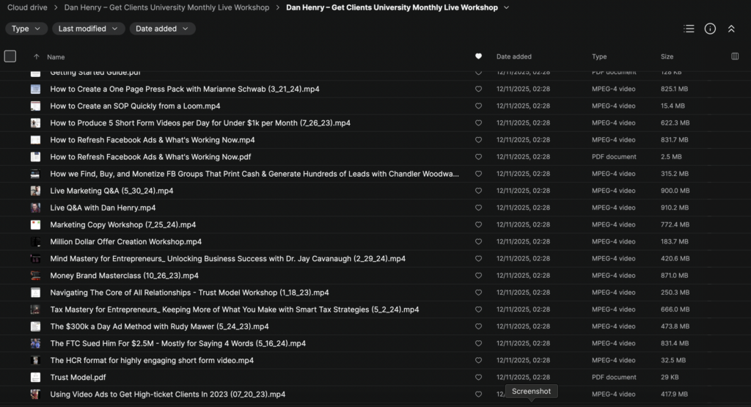Toggle heart for Live Q&A with Dan Henry
The height and width of the screenshot is (407, 751).
pos(479,208)
